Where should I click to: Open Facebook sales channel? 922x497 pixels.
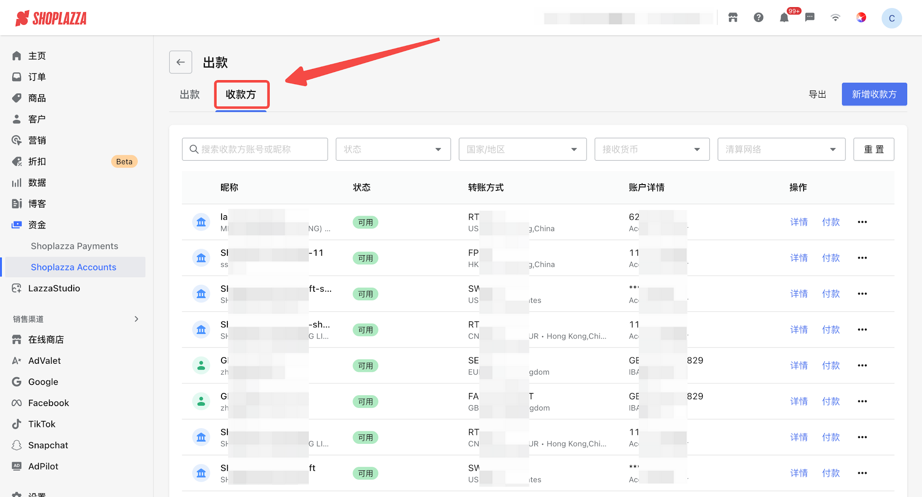point(49,403)
